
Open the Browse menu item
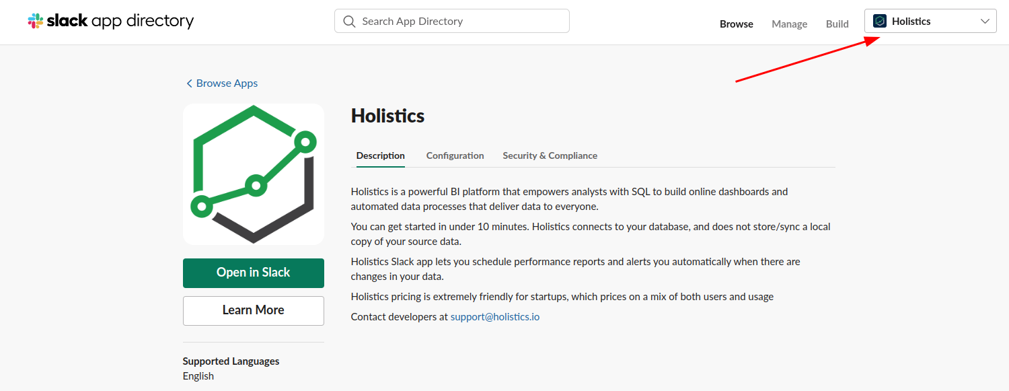[737, 24]
